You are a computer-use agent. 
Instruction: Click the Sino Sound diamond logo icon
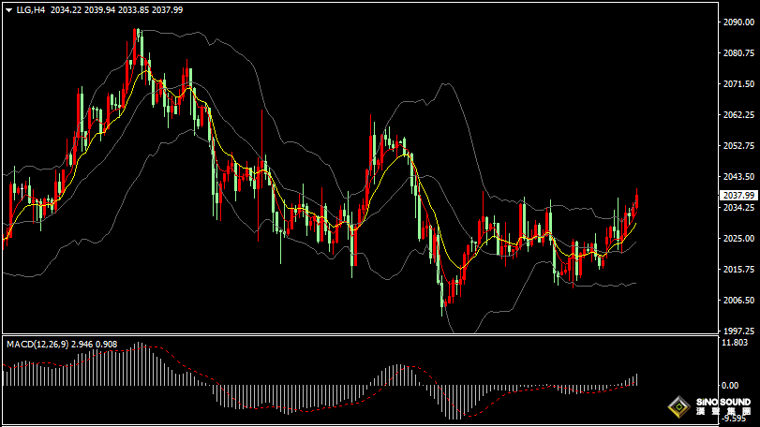(678, 408)
